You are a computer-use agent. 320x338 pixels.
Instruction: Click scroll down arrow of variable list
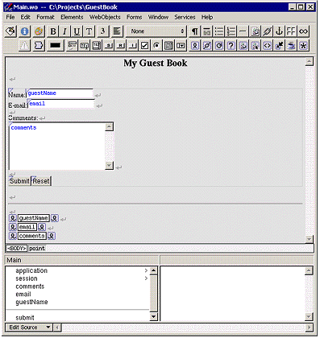[153, 316]
